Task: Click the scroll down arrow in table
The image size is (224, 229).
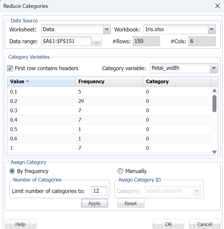Action: (214, 152)
